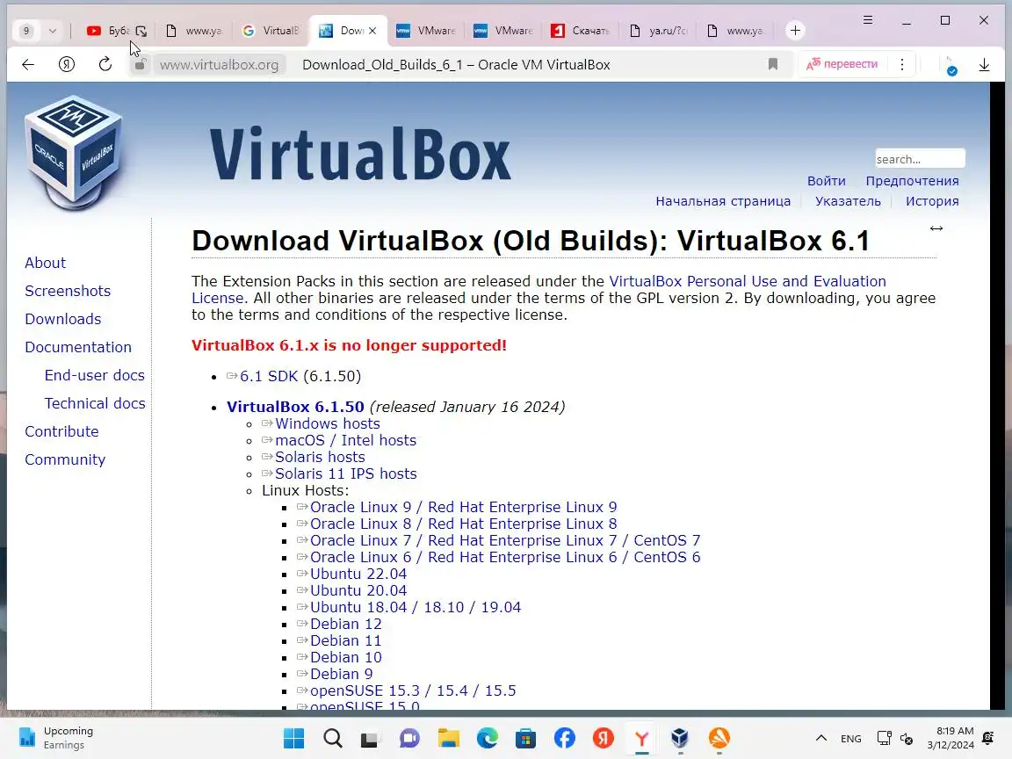Open About in the sidebar
Image resolution: width=1012 pixels, height=759 pixels.
tap(45, 263)
